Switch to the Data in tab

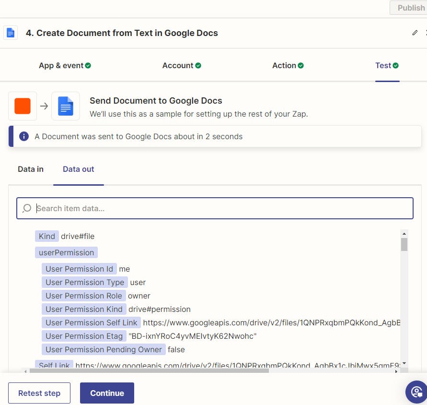[31, 169]
